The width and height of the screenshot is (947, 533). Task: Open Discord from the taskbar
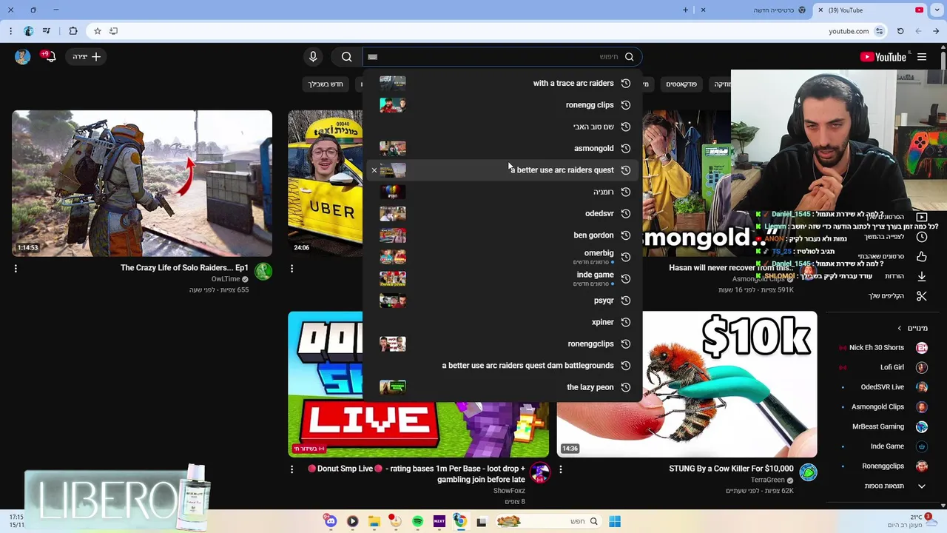tap(331, 522)
